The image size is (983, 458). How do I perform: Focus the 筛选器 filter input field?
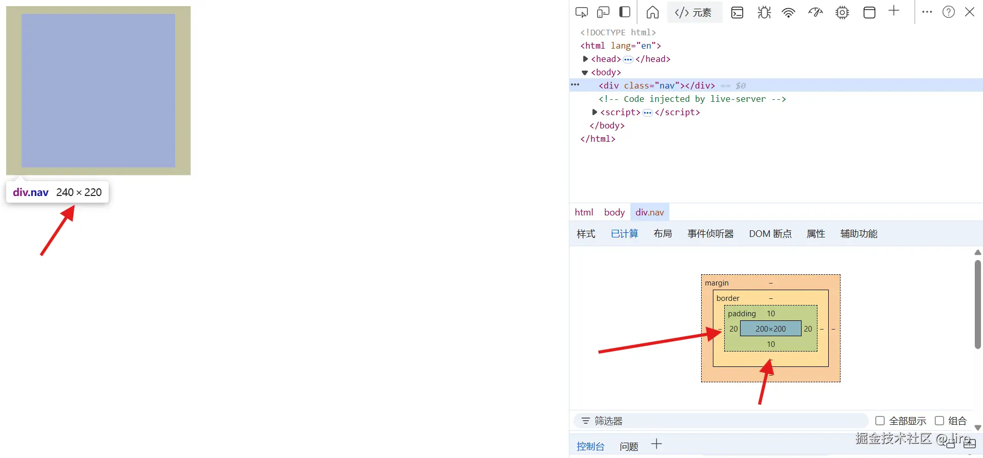(721, 421)
